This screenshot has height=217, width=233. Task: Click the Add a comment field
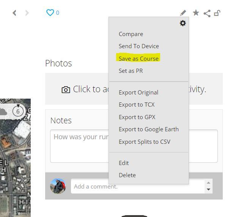click(x=138, y=186)
